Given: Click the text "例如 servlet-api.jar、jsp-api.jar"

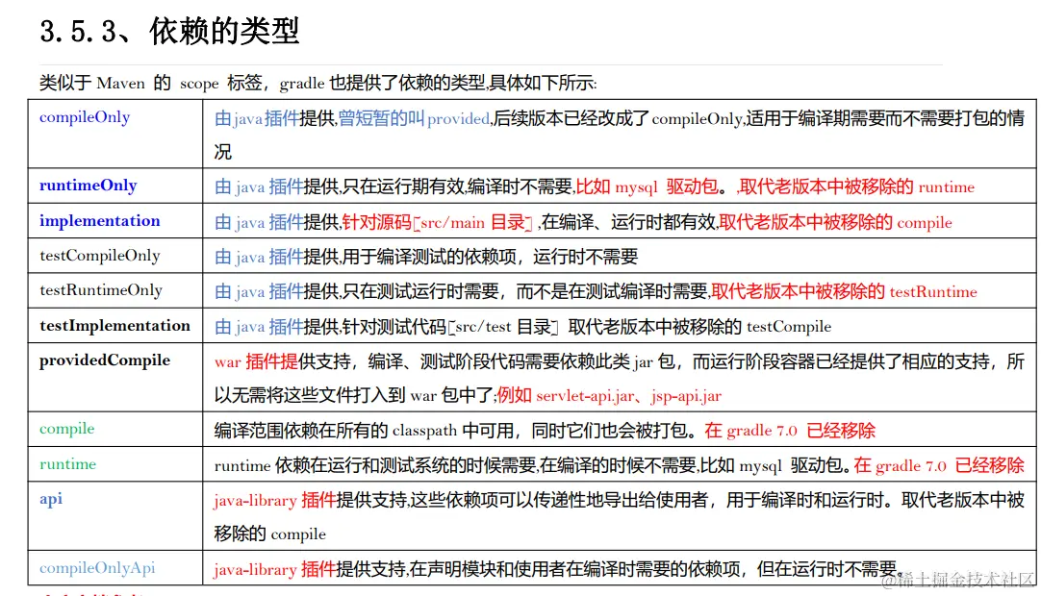Looking at the screenshot, I should (609, 395).
